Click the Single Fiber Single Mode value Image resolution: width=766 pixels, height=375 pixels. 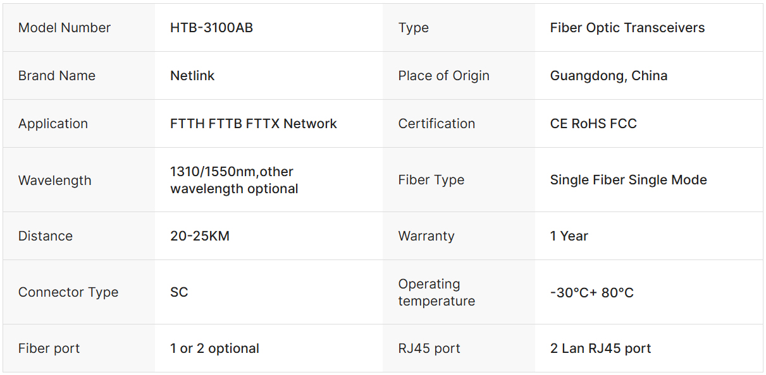click(x=628, y=180)
